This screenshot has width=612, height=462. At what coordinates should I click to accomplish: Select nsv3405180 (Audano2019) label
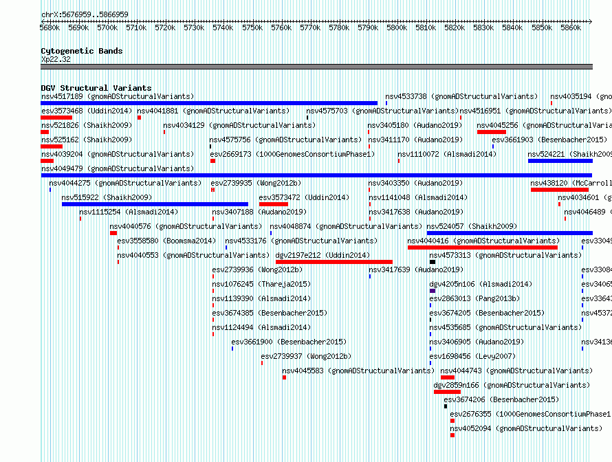[415, 125]
